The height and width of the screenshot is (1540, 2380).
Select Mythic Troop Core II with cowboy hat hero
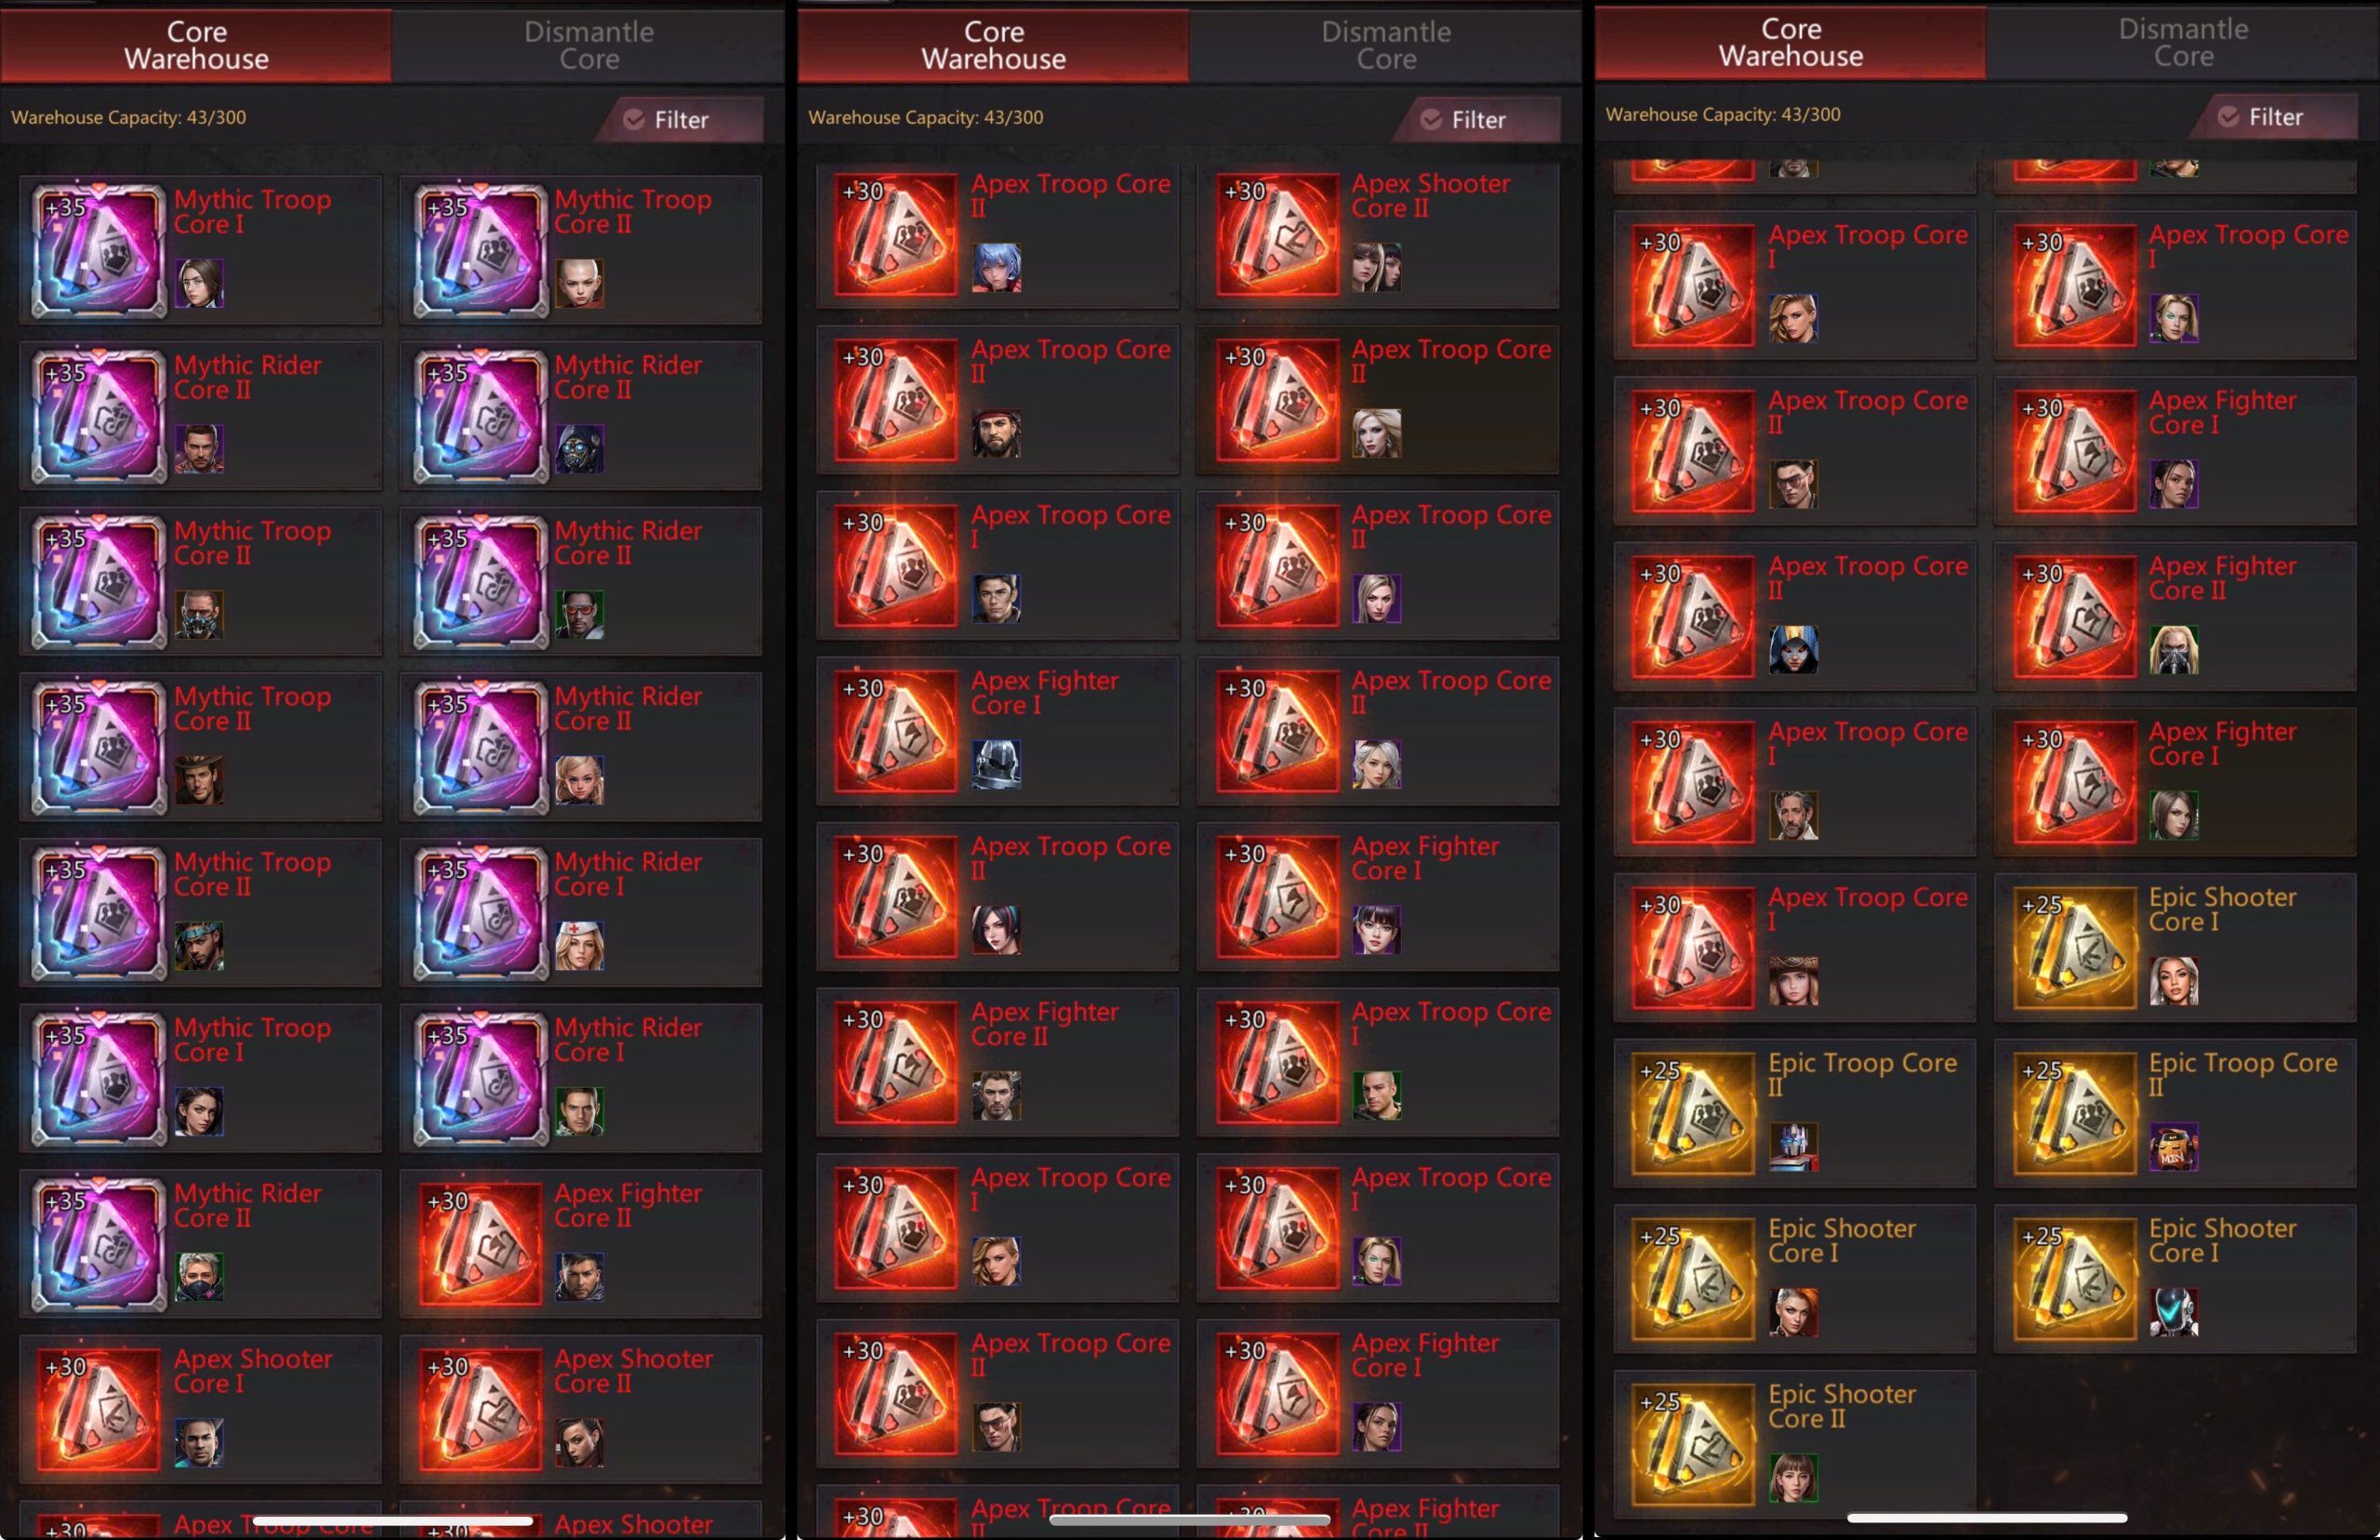200,746
